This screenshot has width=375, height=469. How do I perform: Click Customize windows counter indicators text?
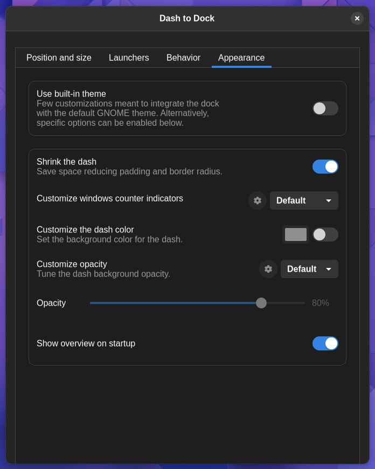(110, 198)
